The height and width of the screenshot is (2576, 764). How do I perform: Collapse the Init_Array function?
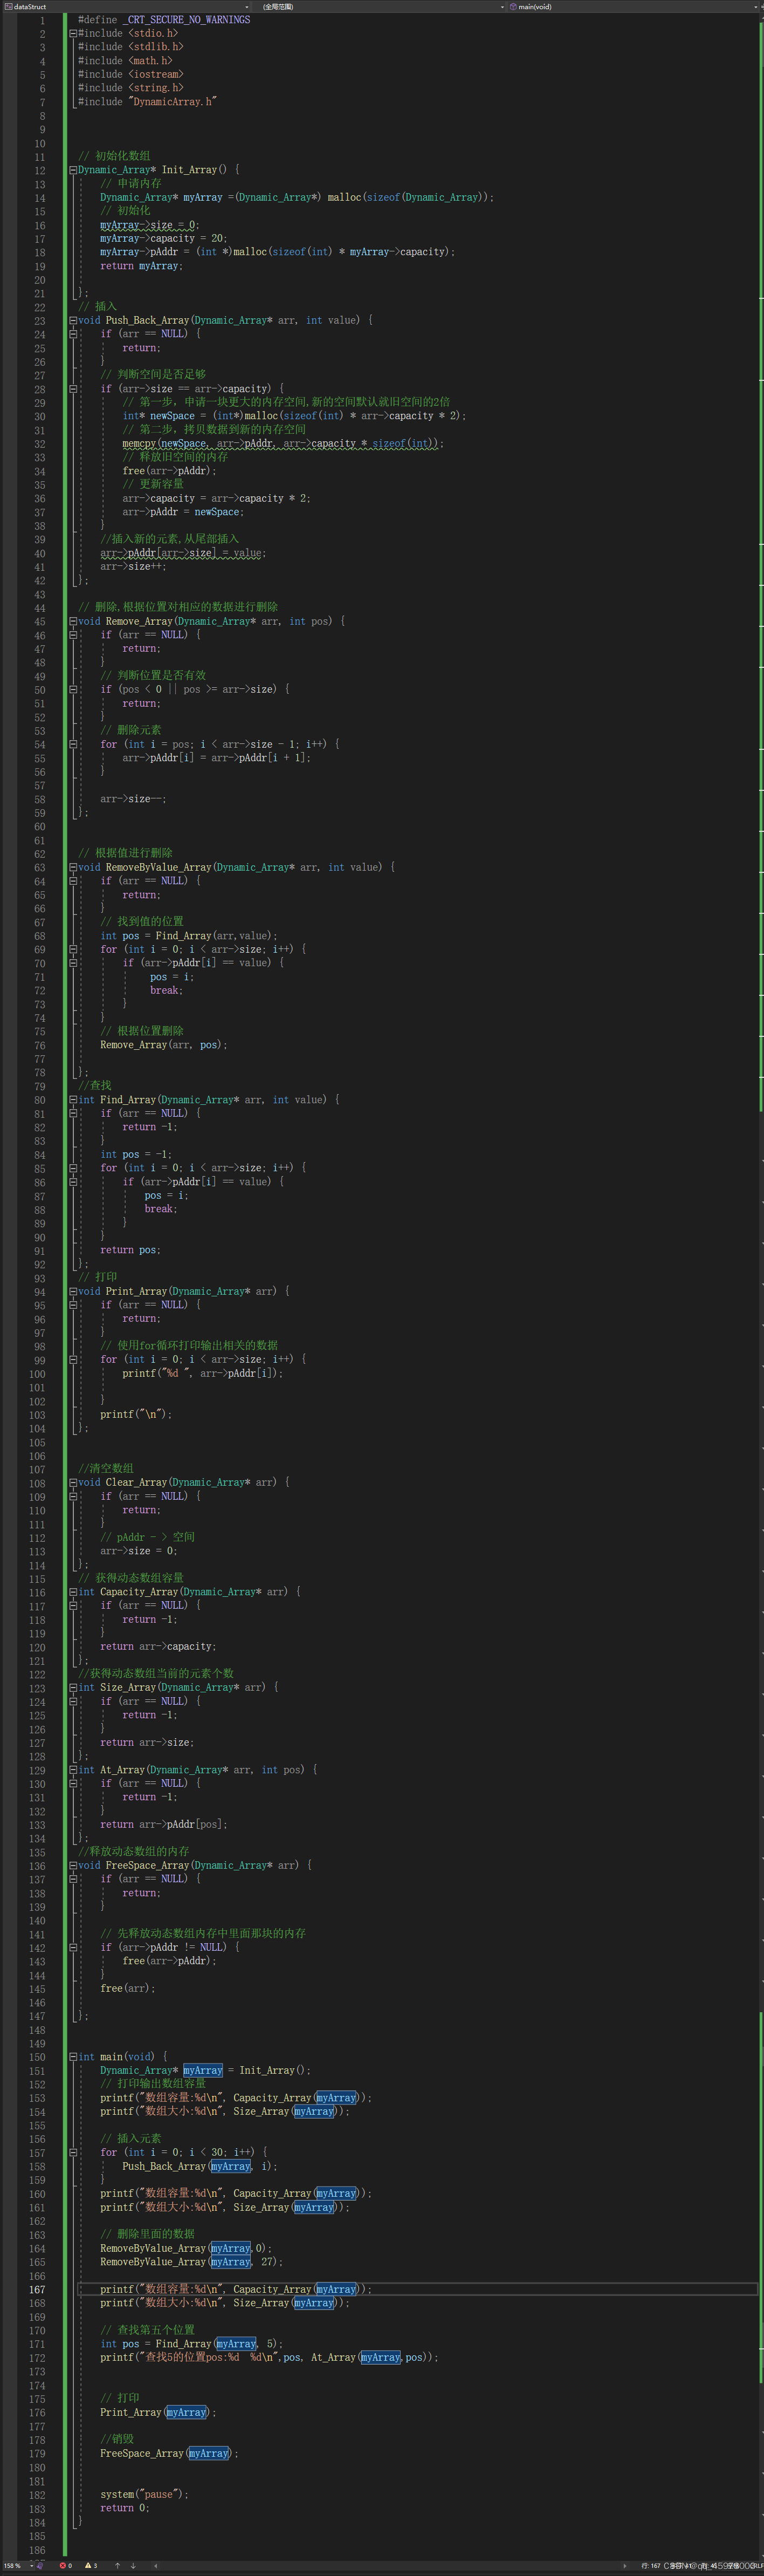pos(73,170)
